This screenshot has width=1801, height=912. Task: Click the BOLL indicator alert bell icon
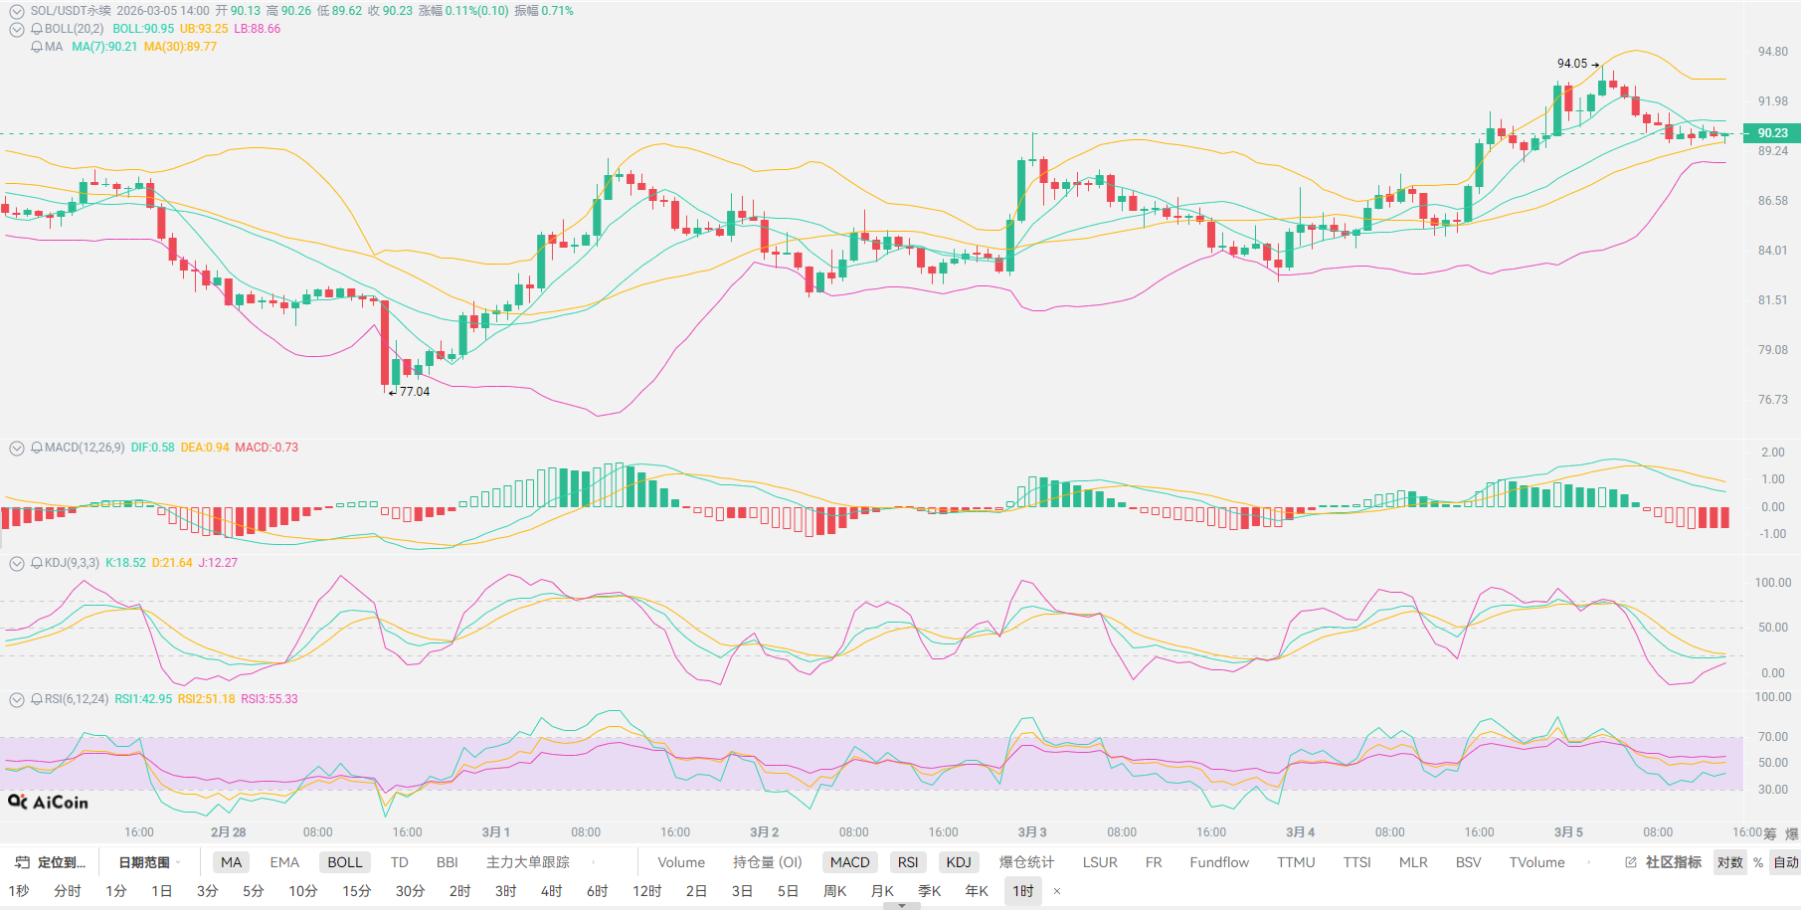pyautogui.click(x=37, y=29)
